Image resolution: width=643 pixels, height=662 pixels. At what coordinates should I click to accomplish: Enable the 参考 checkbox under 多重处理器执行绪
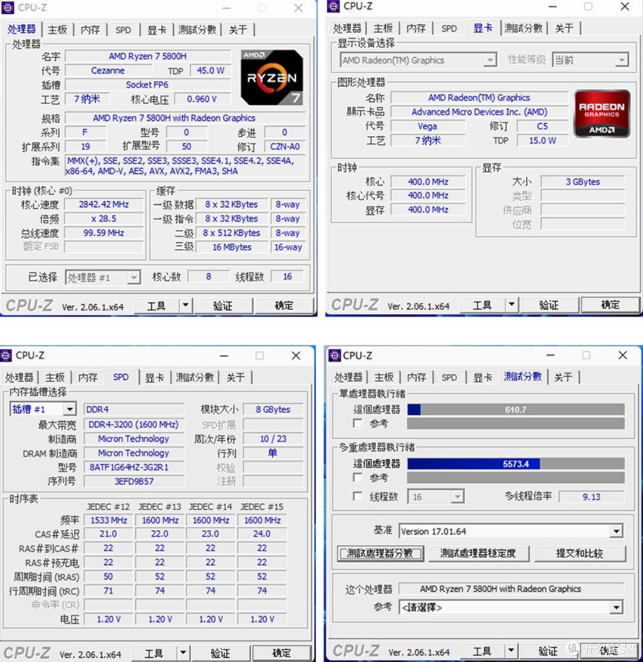pos(357,477)
